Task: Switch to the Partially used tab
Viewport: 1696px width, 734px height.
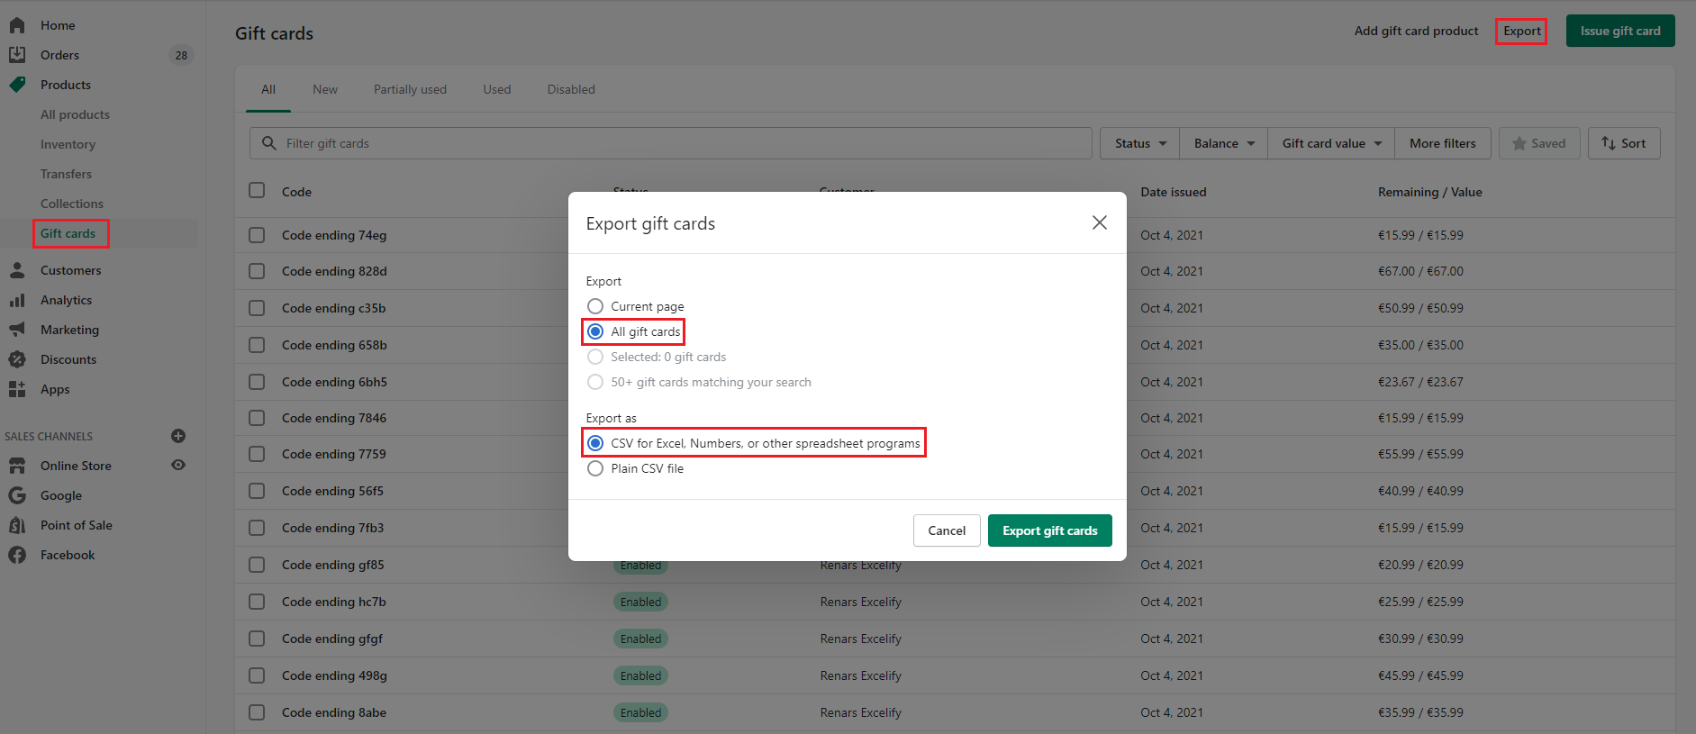Action: tap(410, 89)
